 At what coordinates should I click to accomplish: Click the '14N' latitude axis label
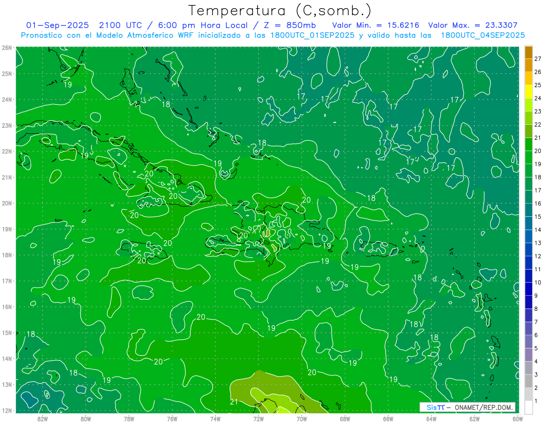7,359
